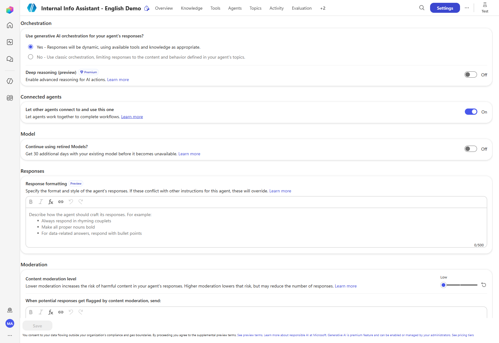Click the search magnifier icon
This screenshot has height=343, width=499.
[x=422, y=8]
